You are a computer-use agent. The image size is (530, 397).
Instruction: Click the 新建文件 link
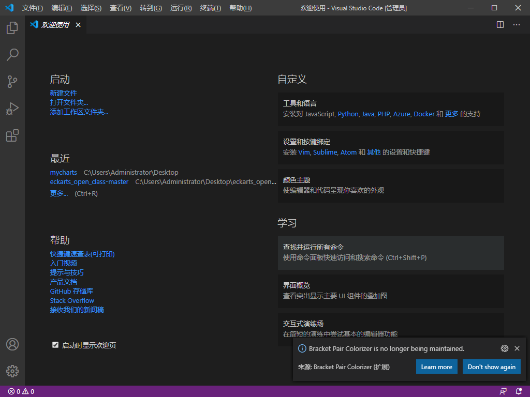point(64,93)
